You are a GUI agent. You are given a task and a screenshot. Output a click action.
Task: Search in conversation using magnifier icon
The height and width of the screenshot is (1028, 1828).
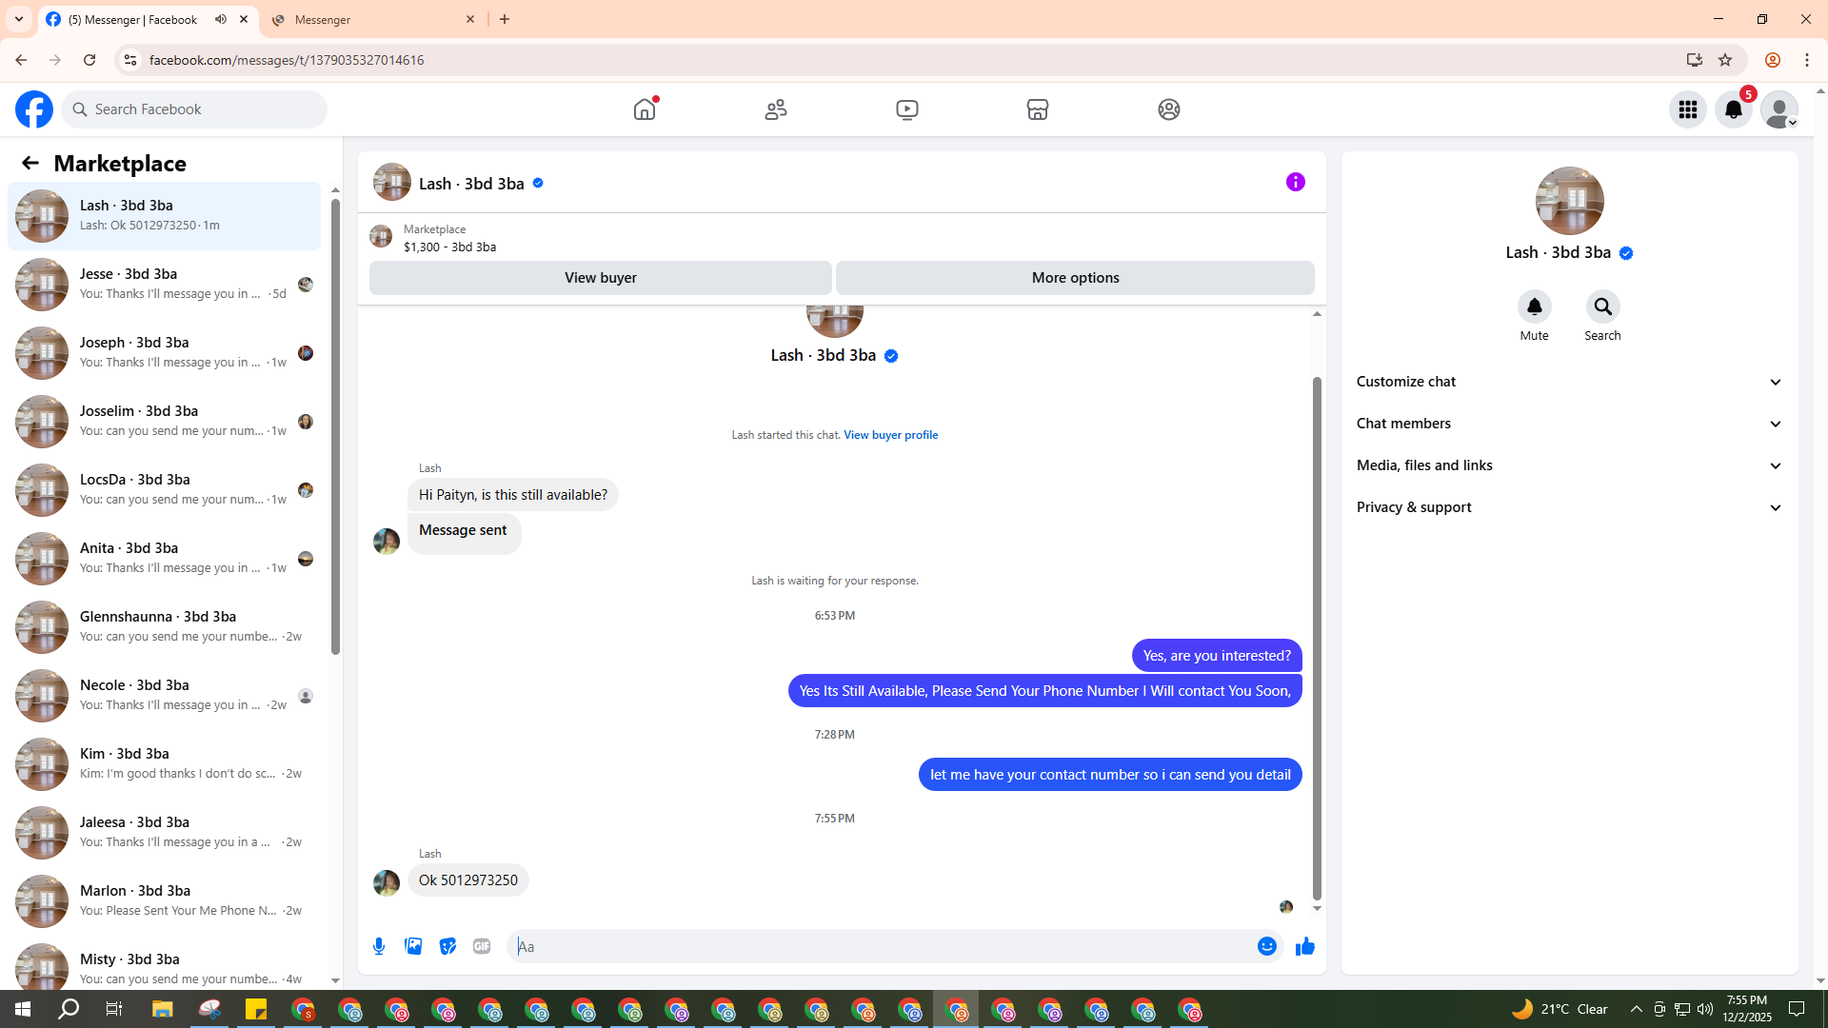click(1602, 307)
